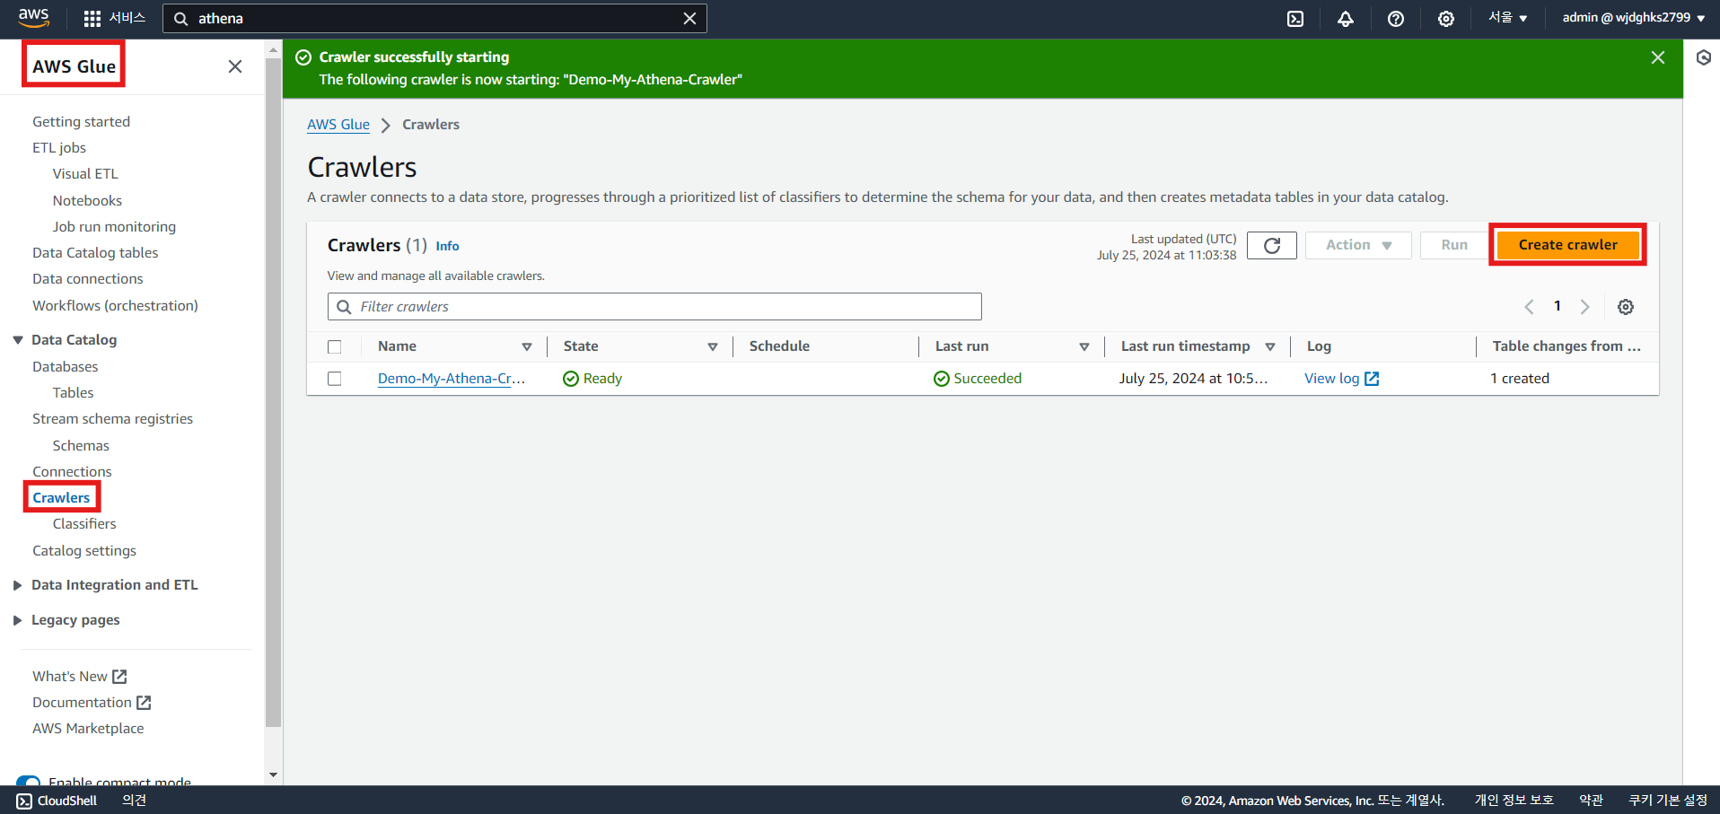Open Catalog settings in sidebar
This screenshot has height=814, width=1720.
coord(84,551)
